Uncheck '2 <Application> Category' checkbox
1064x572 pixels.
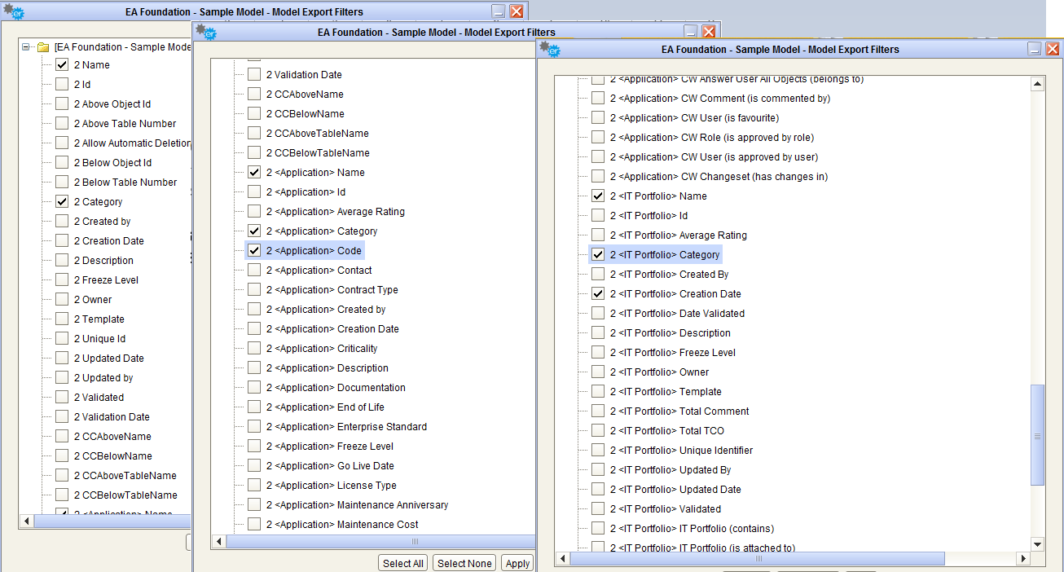click(254, 231)
